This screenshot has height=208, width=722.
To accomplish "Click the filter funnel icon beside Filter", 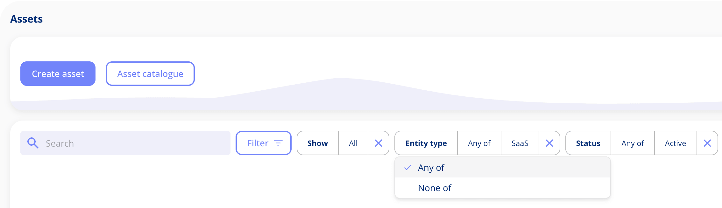I will point(278,143).
